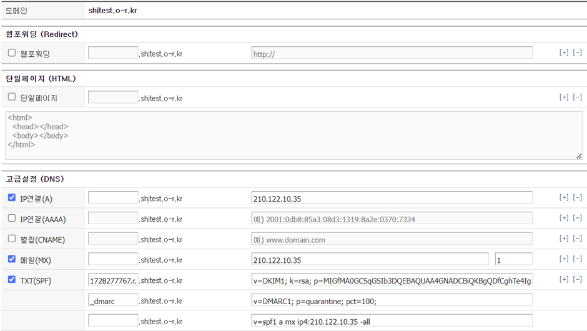The width and height of the screenshot is (587, 331).
Task: Enable the IP연결(AAAA) checkbox
Action: pyautogui.click(x=12, y=219)
